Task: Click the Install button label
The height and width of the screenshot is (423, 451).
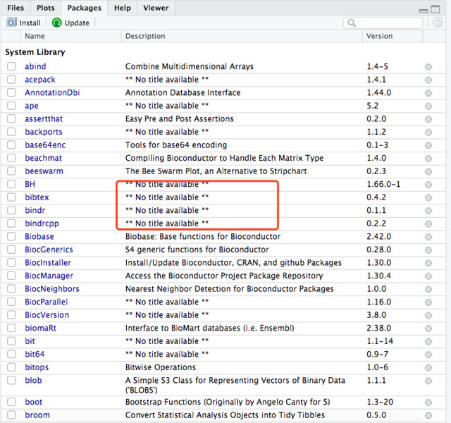Action: (x=30, y=23)
